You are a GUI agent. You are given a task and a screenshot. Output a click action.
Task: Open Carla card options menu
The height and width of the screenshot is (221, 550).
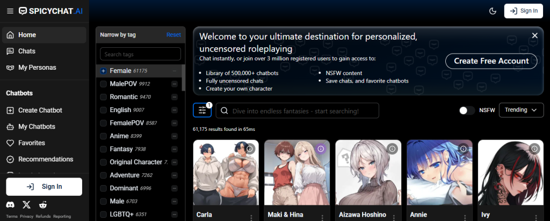[x=251, y=217]
